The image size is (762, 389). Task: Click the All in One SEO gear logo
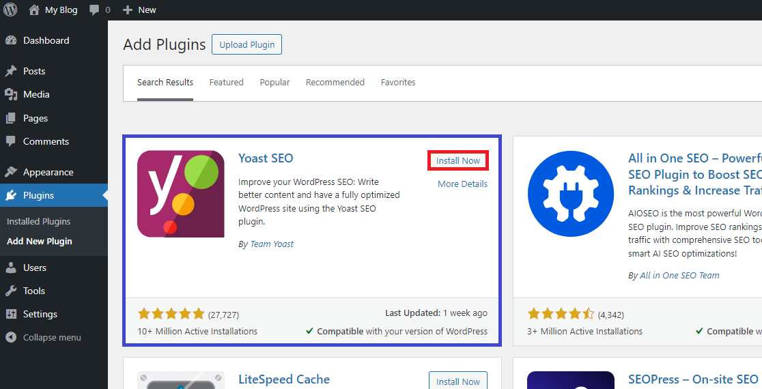coord(571,194)
